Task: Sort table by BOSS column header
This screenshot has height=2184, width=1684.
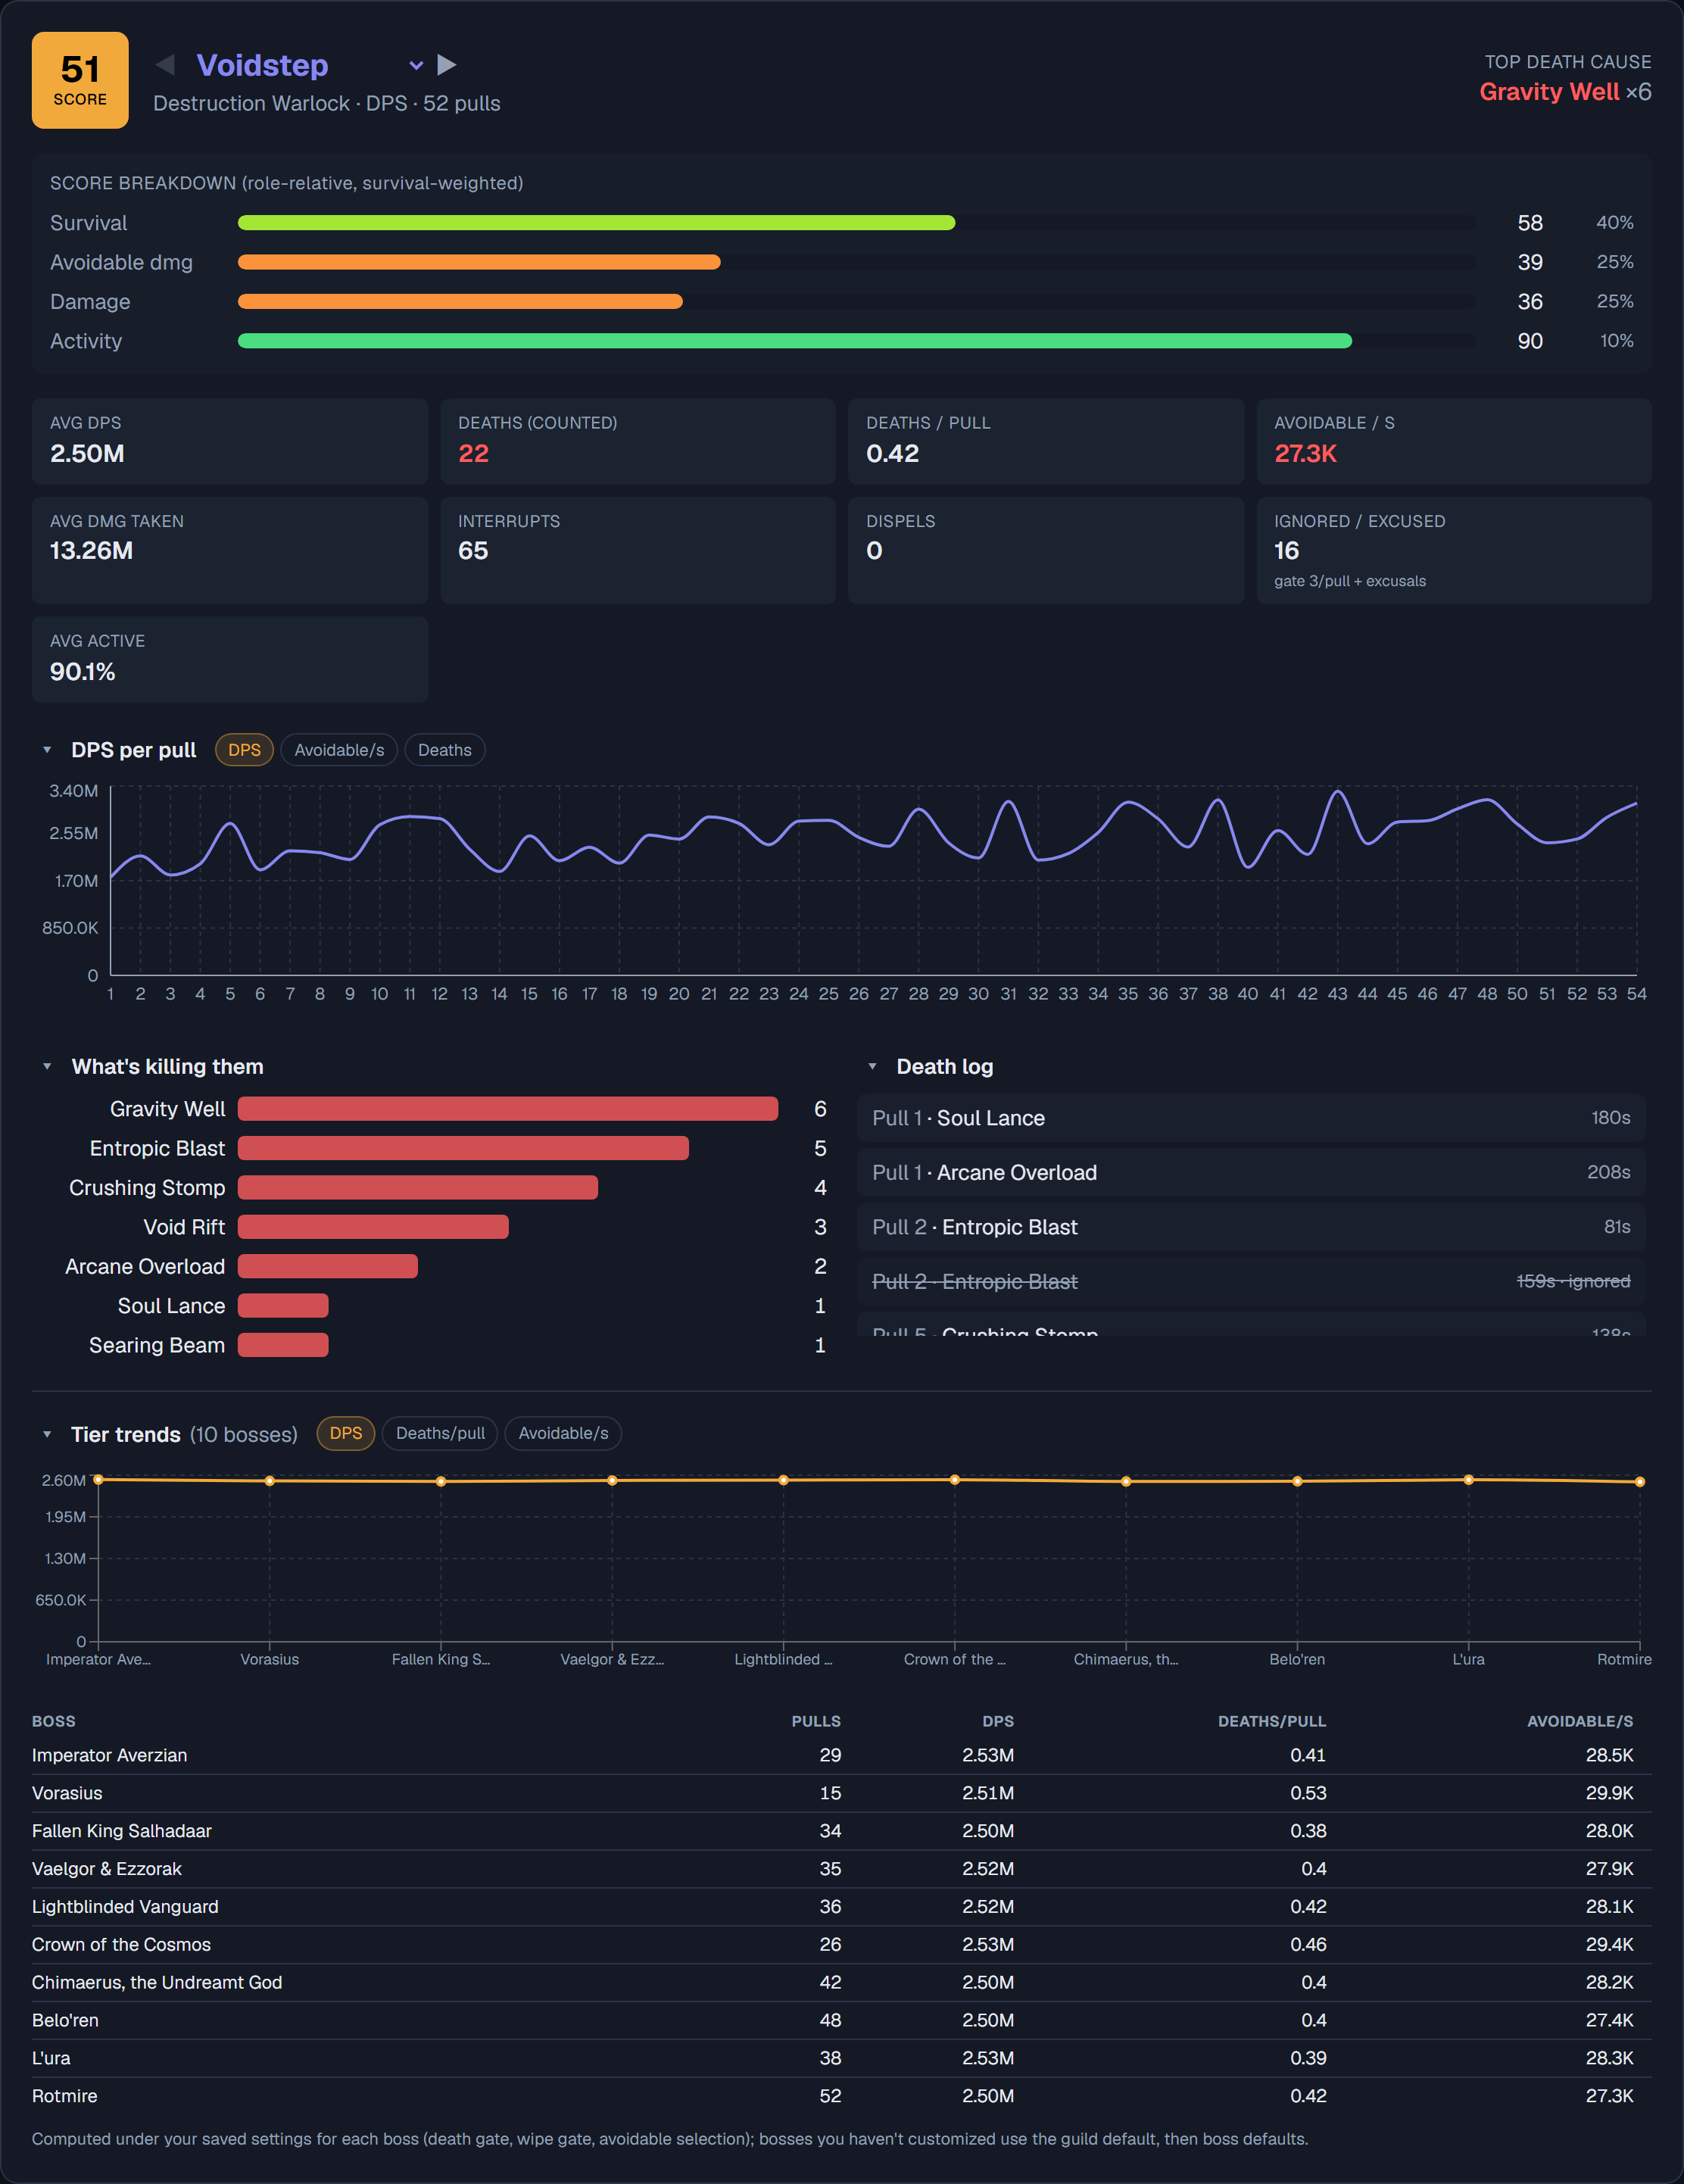Action: tap(54, 1721)
